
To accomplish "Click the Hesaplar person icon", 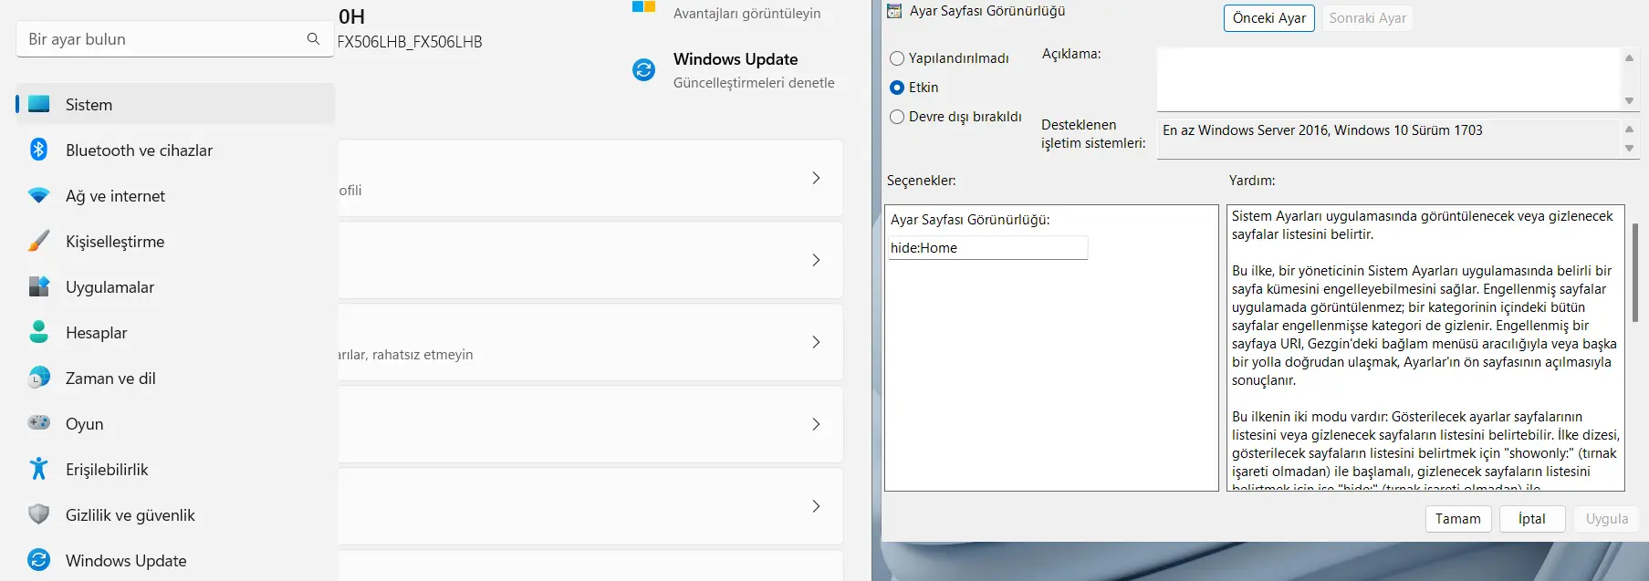I will [38, 332].
